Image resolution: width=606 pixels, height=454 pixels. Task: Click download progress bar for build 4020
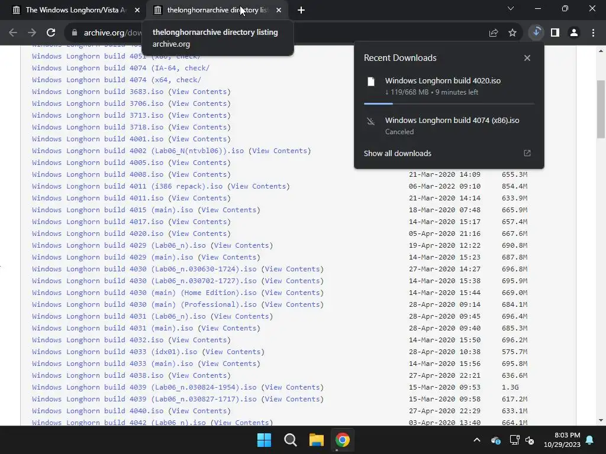point(449,103)
